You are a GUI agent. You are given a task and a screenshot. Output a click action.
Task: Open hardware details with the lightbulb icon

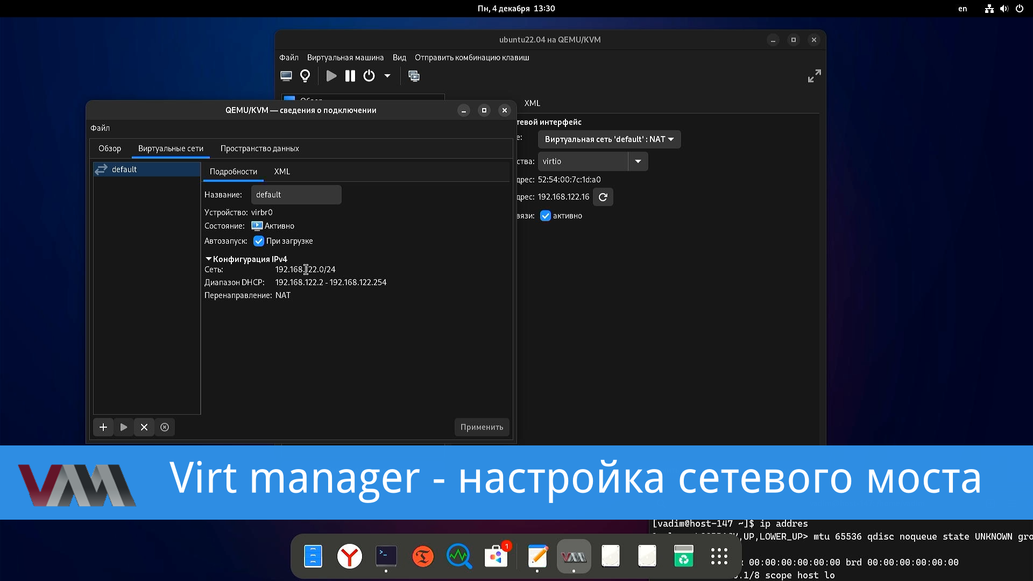pyautogui.click(x=305, y=76)
